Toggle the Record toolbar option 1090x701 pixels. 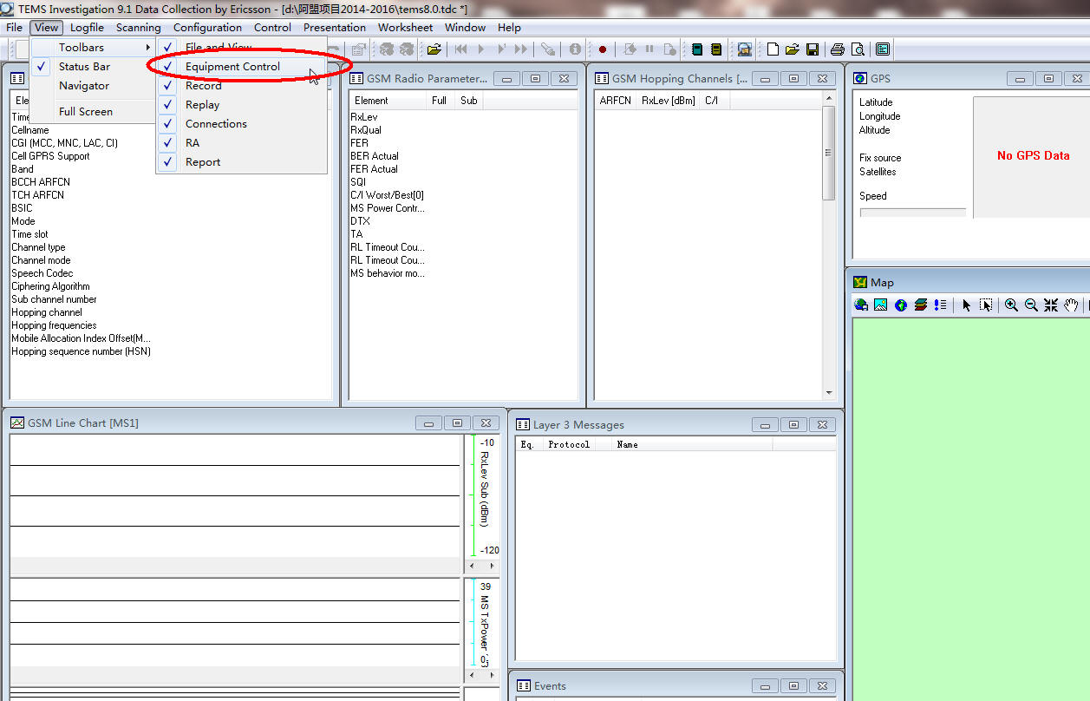tap(242, 85)
